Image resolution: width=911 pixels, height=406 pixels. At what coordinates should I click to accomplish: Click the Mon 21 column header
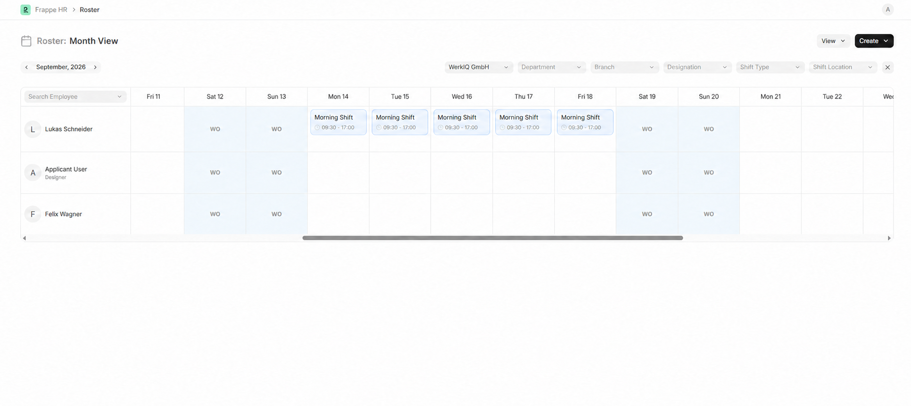pyautogui.click(x=770, y=97)
